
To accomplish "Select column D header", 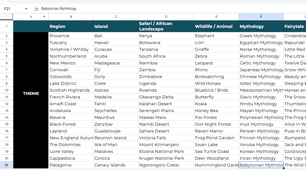I will click(166, 17).
